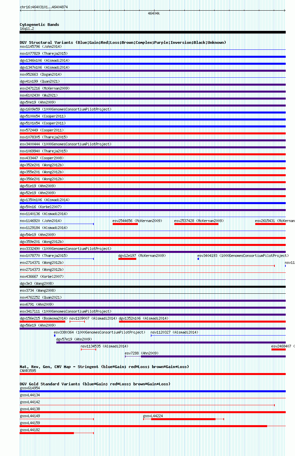Click dgv352e201 (Wong2012b) variant label
295x456 pixels.
click(41, 165)
